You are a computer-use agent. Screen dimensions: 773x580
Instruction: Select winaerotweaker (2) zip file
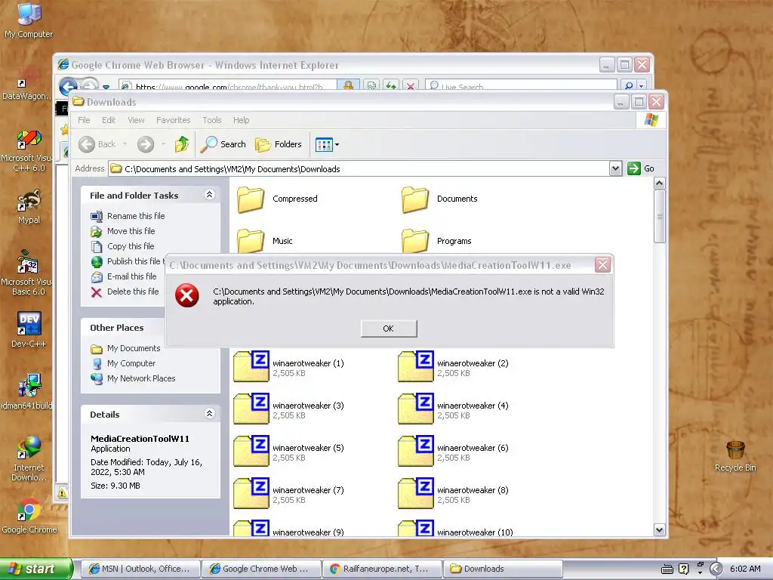tap(453, 367)
